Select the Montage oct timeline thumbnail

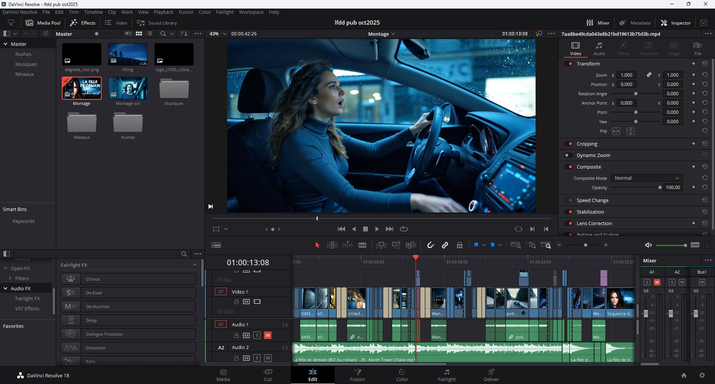coord(128,88)
